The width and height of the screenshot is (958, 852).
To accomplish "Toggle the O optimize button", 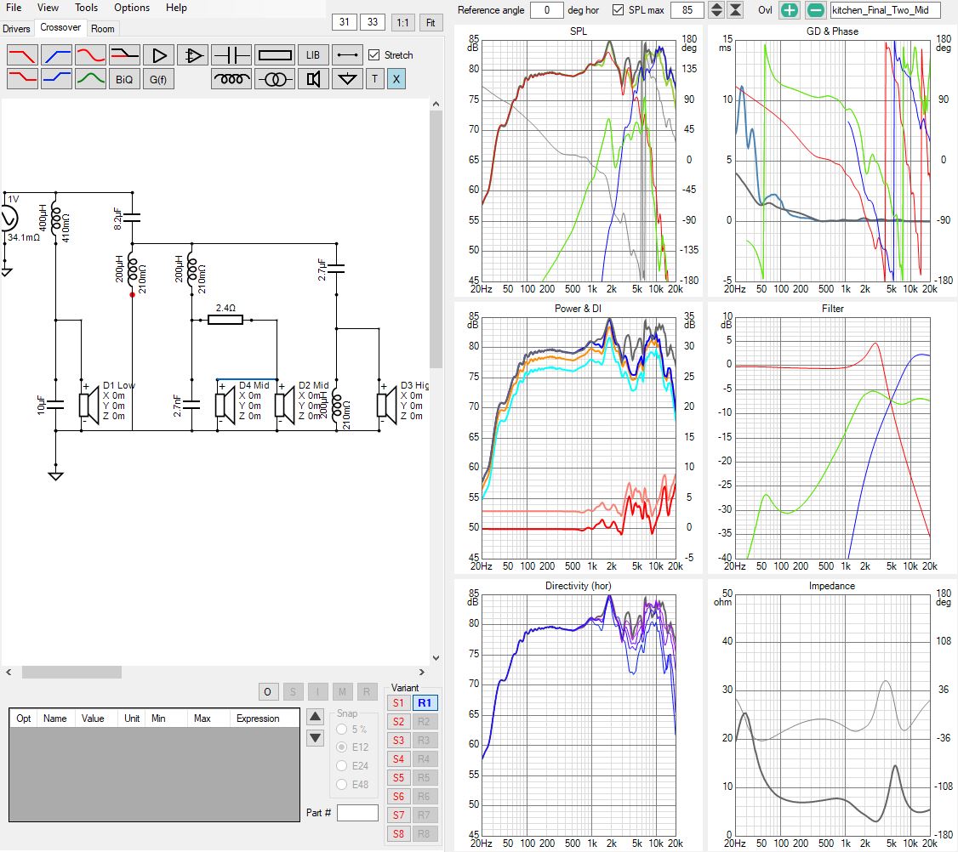I will point(268,692).
